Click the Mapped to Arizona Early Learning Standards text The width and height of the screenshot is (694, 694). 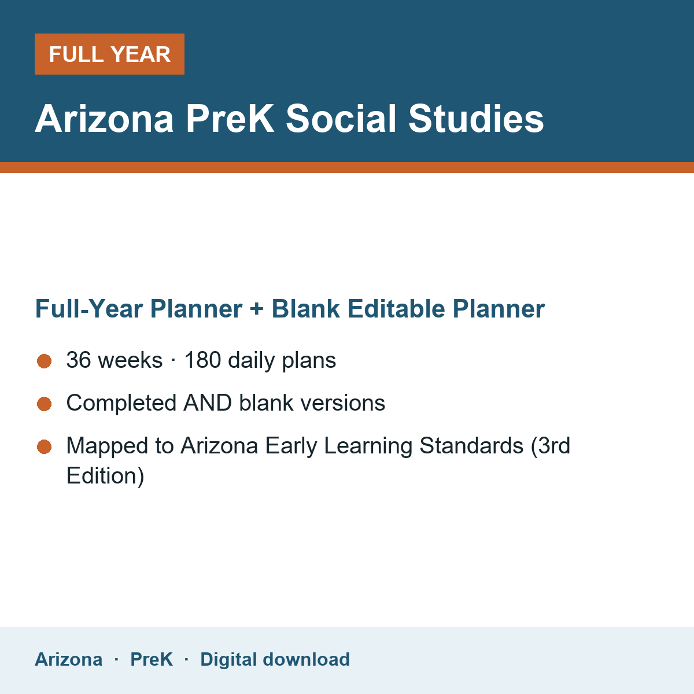(318, 461)
